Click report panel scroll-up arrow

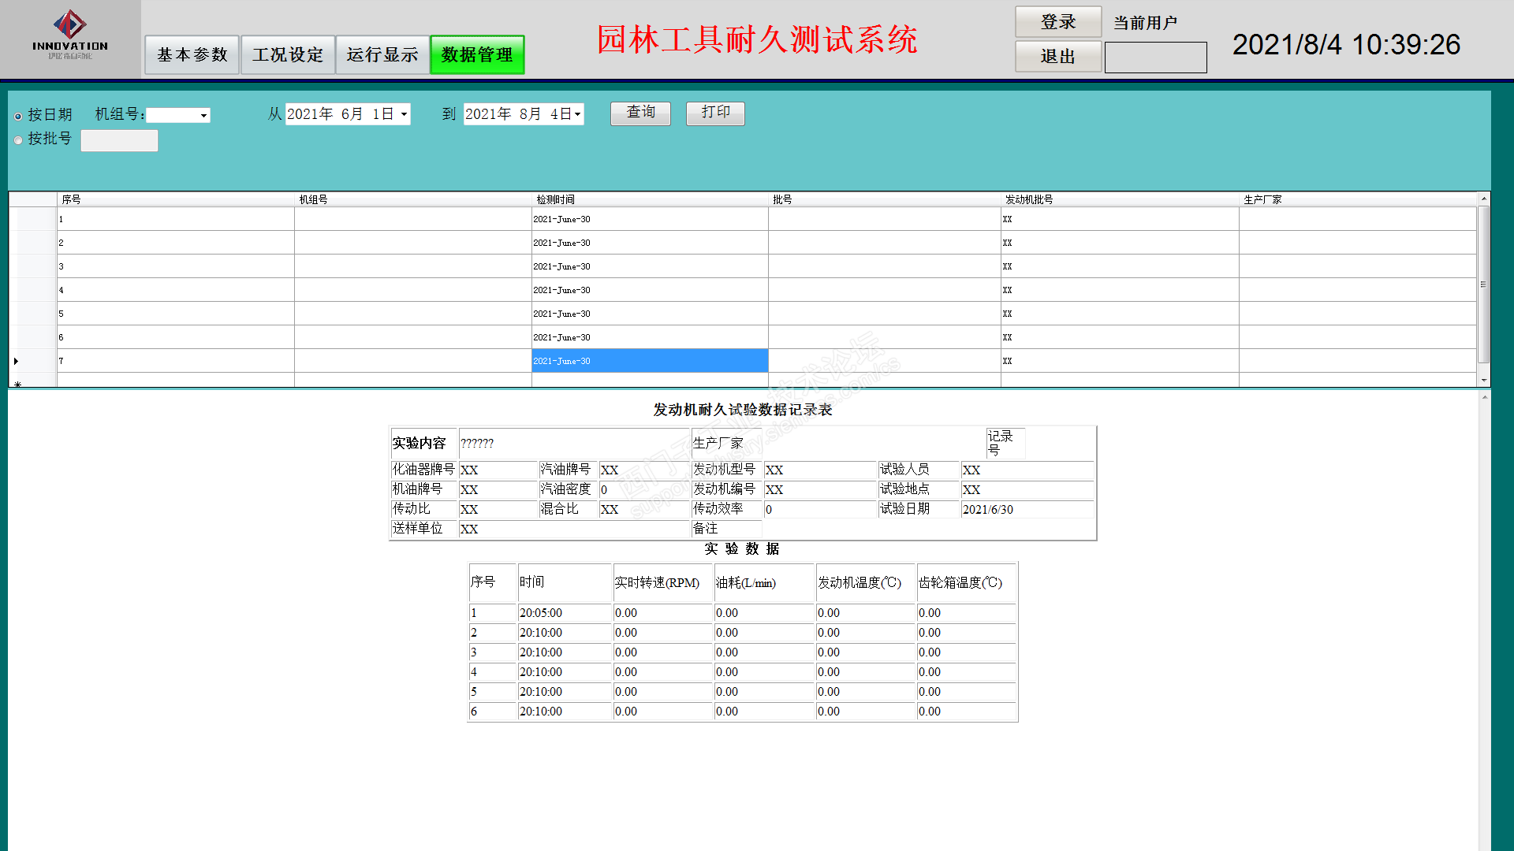1484,397
